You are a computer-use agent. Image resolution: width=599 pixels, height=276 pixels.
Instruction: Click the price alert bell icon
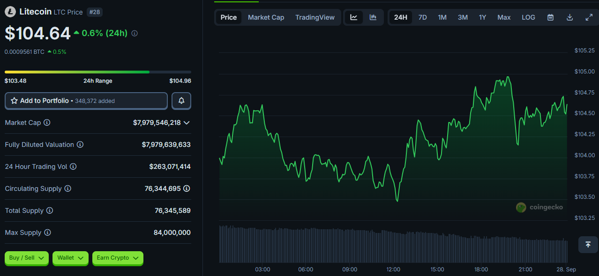[181, 101]
